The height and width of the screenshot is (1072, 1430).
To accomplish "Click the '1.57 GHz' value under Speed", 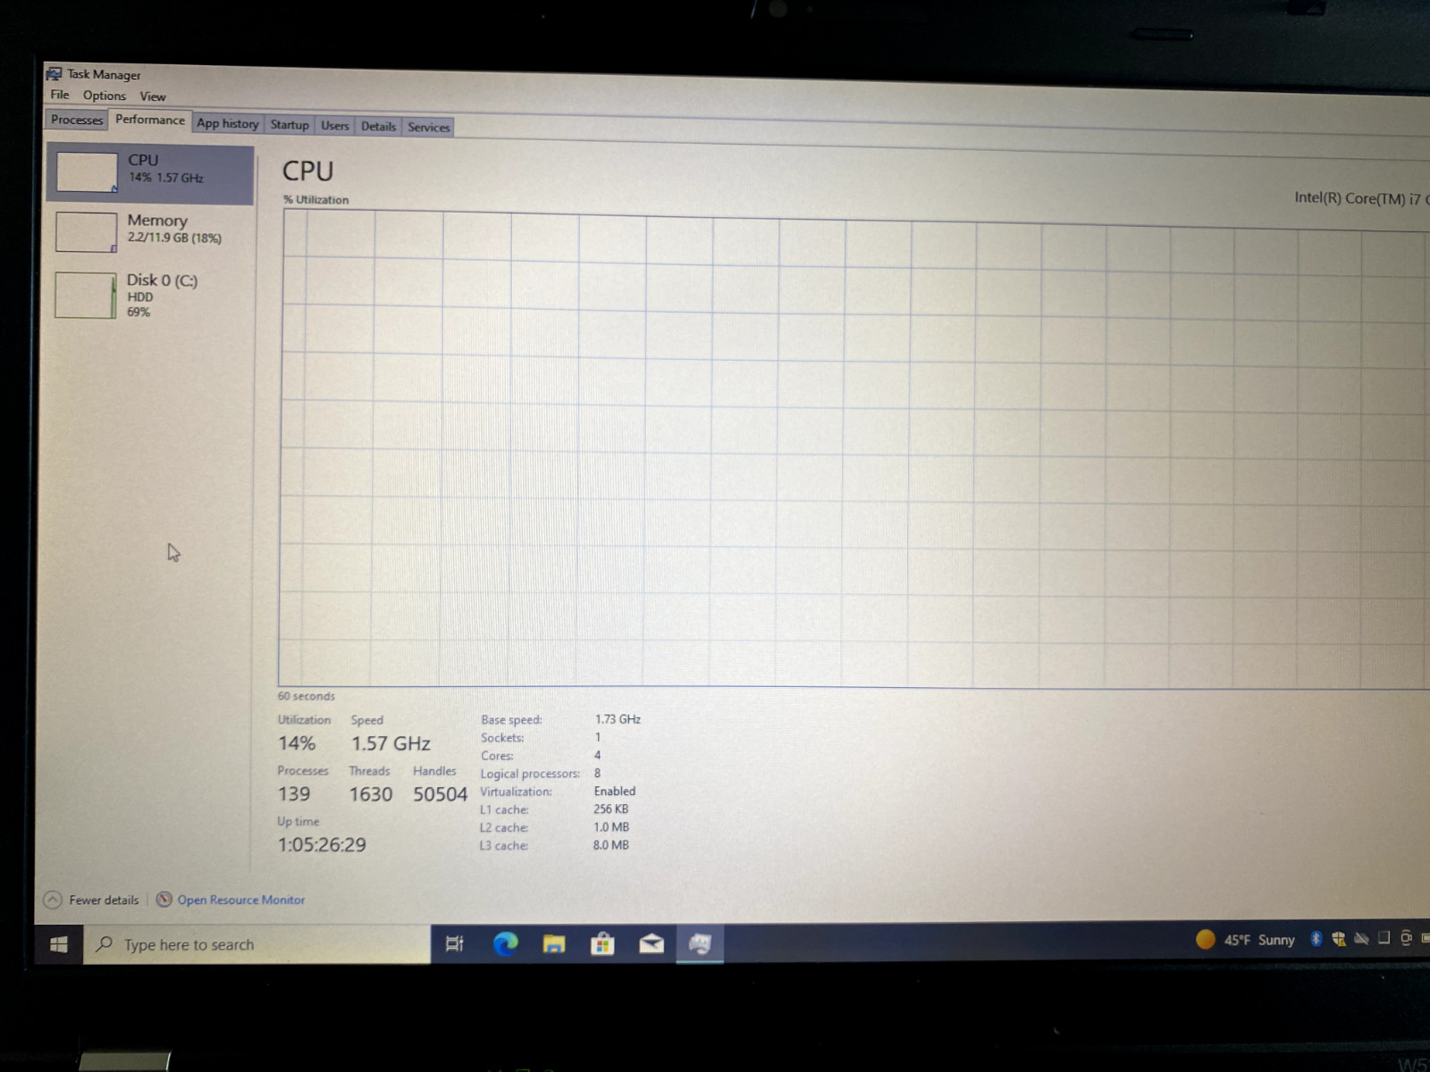I will coord(391,743).
